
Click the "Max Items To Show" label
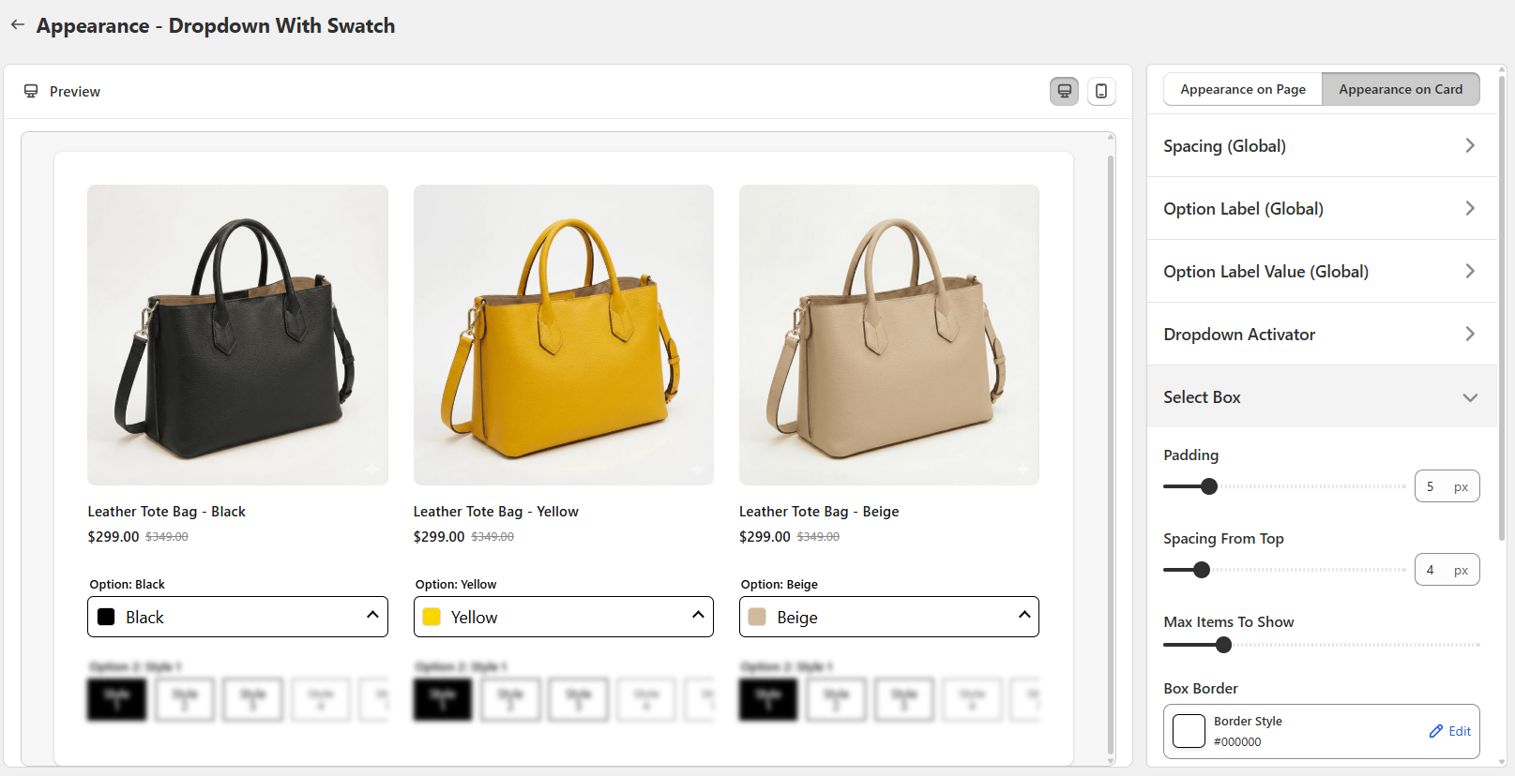(x=1229, y=622)
